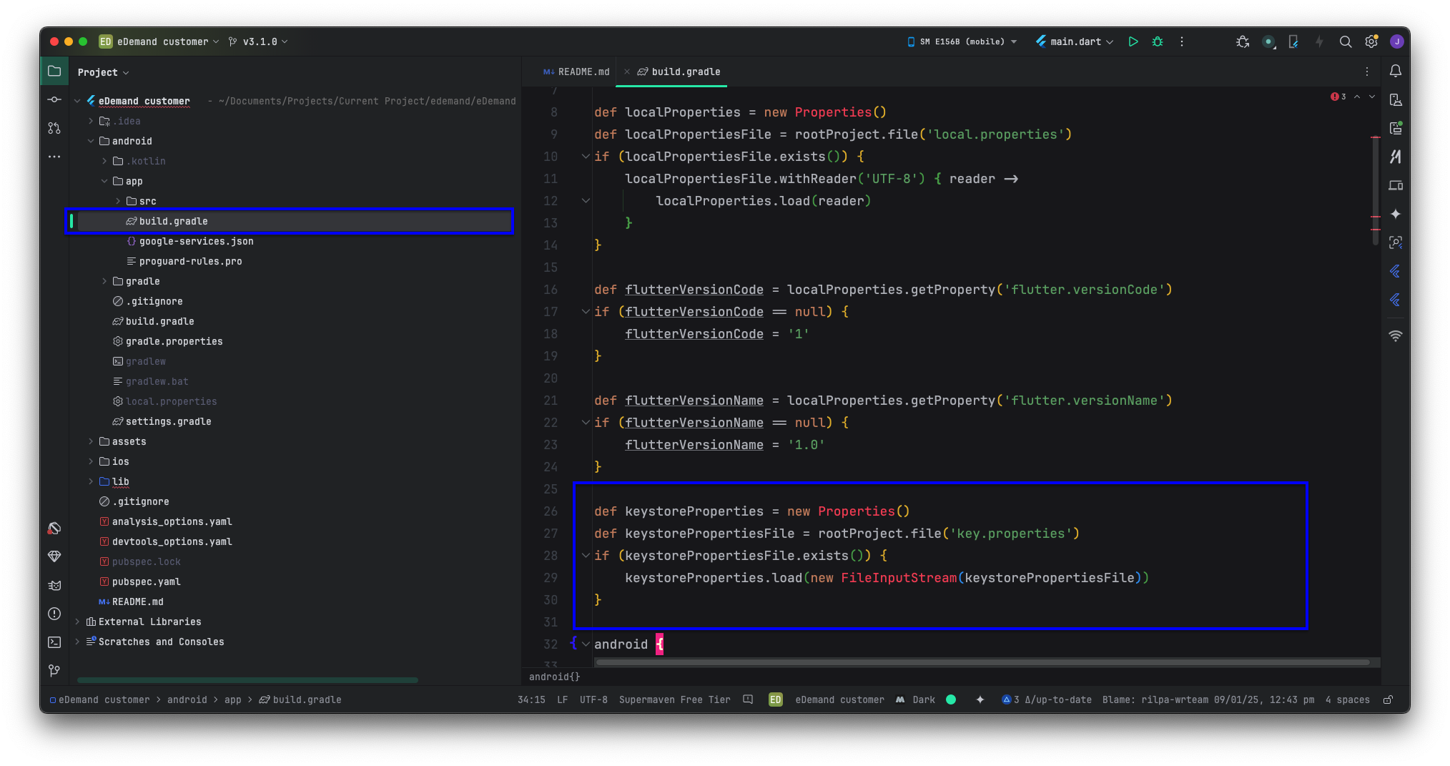The image size is (1450, 766).
Task: Switch to the README.md editor tab
Action: (576, 72)
